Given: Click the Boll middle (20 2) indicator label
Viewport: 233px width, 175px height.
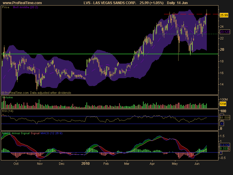Looking at the screenshot, I should [26, 7].
